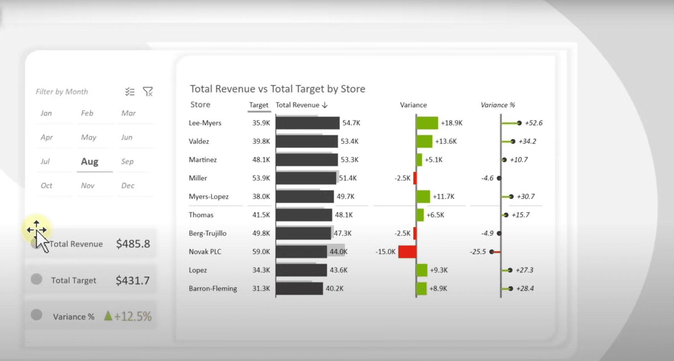674x361 pixels.
Task: Sort by the Total Revenue column header
Action: (297, 105)
